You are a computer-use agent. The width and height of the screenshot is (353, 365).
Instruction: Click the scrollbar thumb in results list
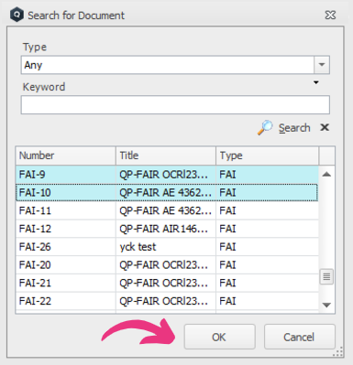326,276
